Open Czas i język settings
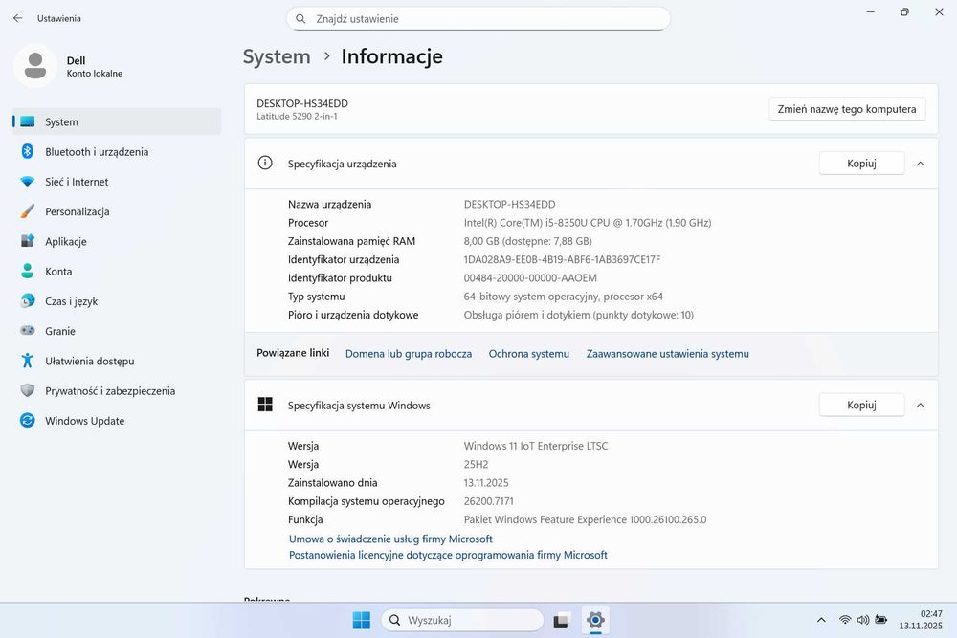 [x=117, y=300]
